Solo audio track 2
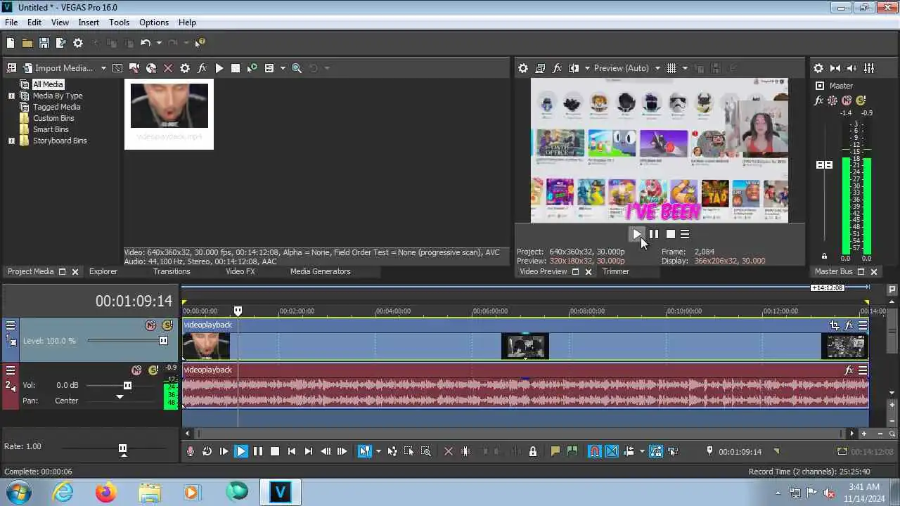Viewport: 900px width, 506px height. 153,370
